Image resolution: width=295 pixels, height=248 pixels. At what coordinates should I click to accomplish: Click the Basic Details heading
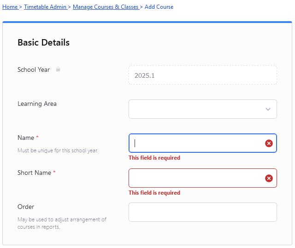[43, 42]
